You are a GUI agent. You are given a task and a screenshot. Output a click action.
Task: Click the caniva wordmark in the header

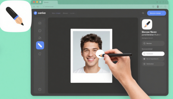(x=42, y=13)
